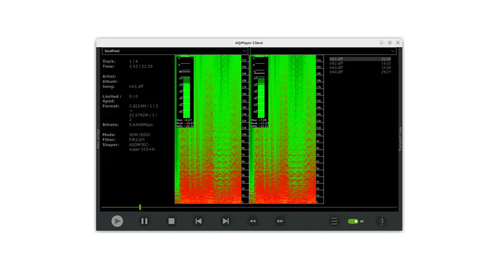This screenshot has width=498, height=270.
Task: Skip to the previous track
Action: 199,221
